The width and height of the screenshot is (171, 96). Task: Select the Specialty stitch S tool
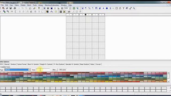(110, 8)
